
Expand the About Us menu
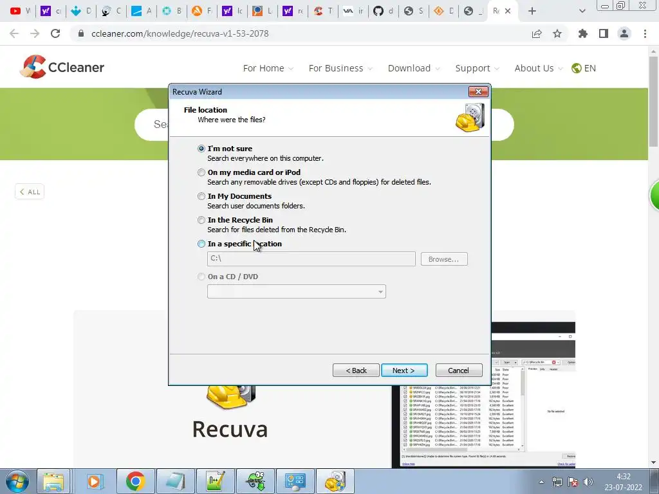[x=539, y=68]
